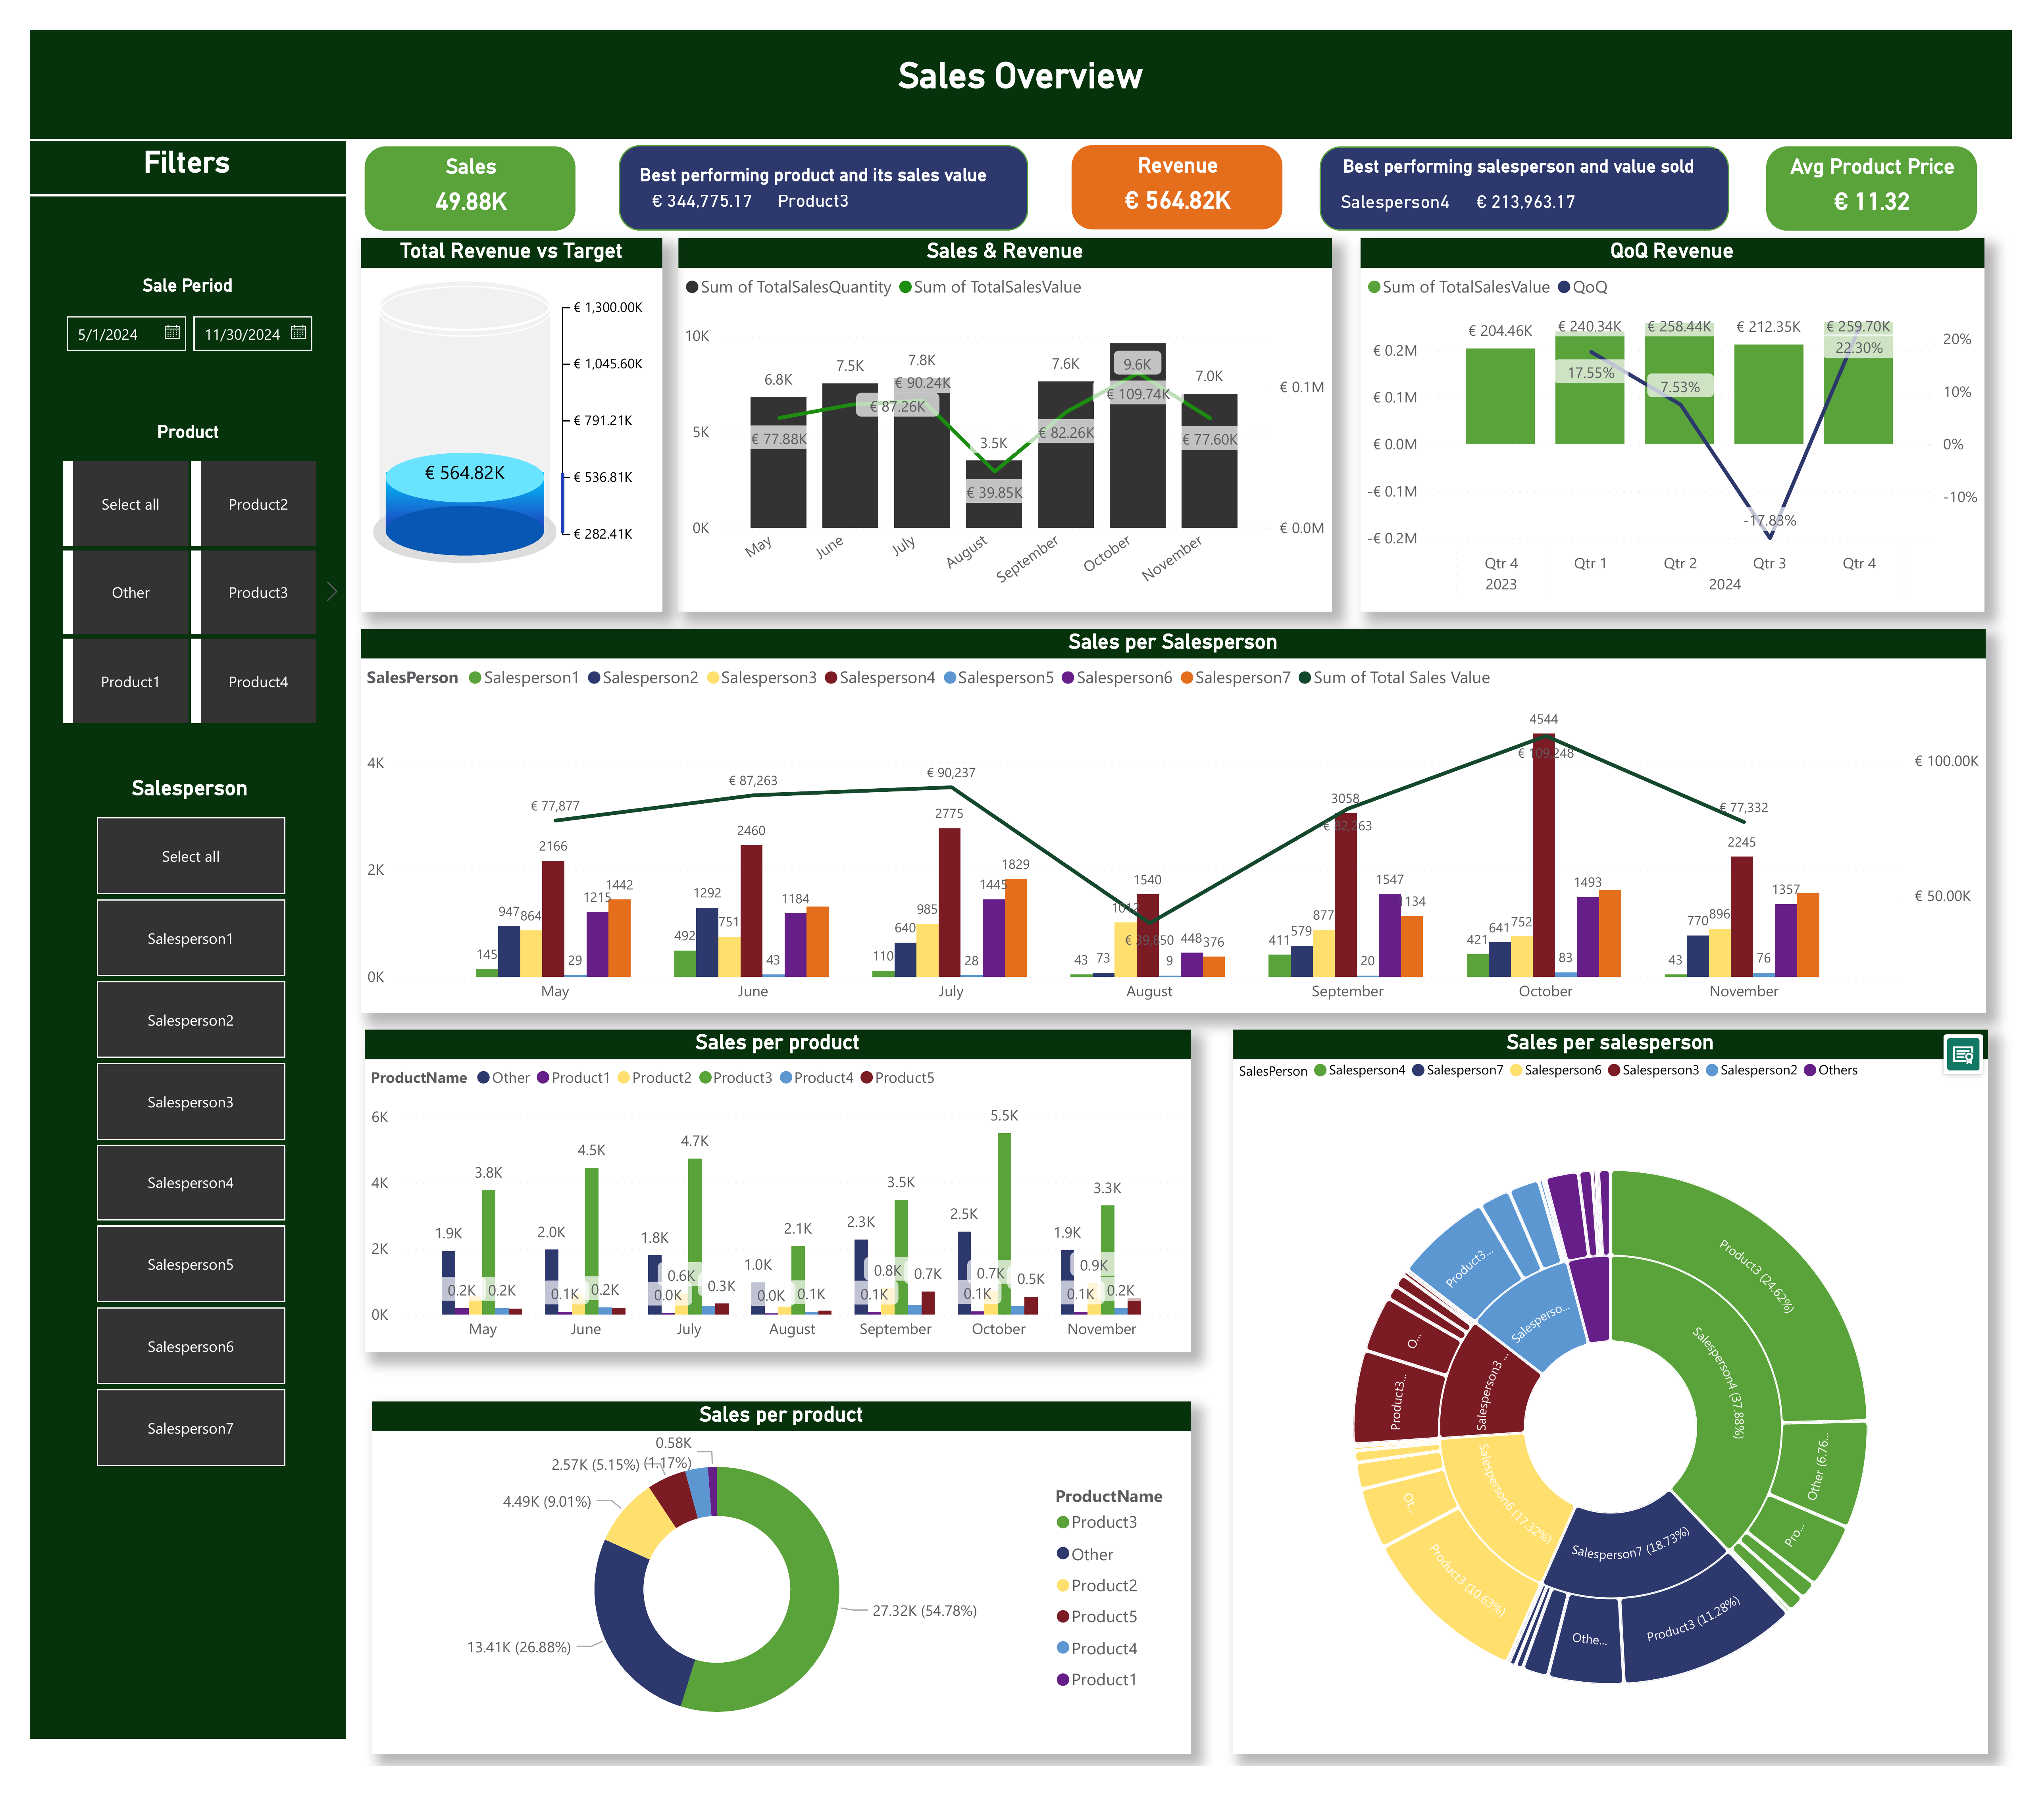
Task: Toggle the Product slicer Select all tile
Action: (130, 505)
